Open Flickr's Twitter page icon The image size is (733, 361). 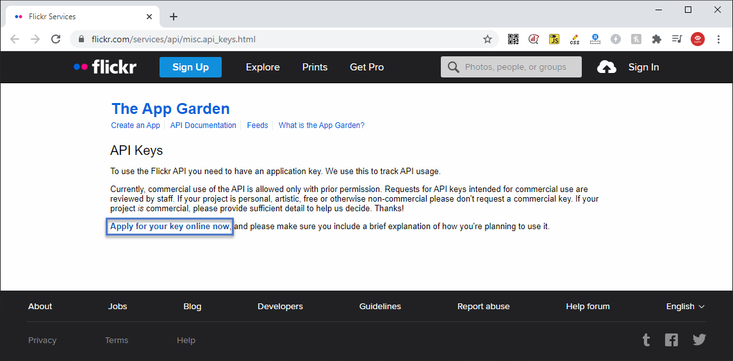tap(699, 339)
